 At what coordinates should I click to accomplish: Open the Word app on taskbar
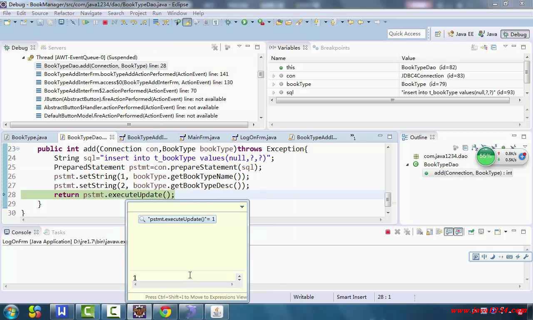tap(62, 311)
